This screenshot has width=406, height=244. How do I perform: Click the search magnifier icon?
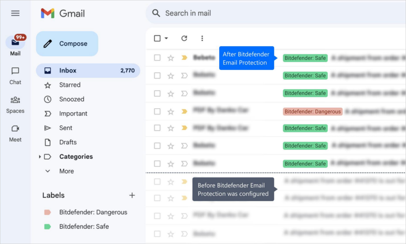(156, 13)
